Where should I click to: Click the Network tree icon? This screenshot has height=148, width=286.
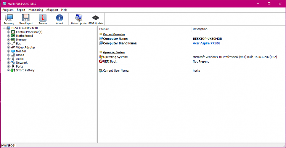coord(13,63)
